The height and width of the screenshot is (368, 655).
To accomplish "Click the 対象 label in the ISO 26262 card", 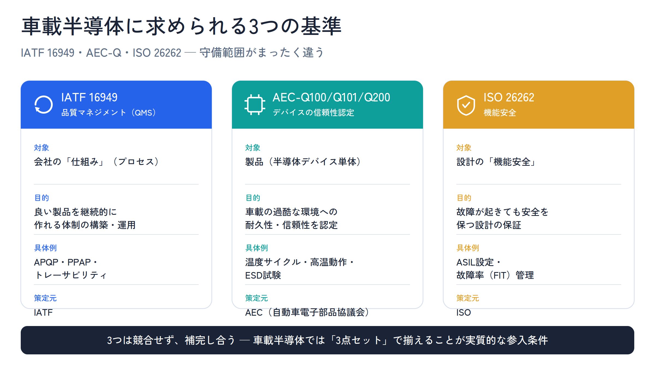I will (464, 147).
